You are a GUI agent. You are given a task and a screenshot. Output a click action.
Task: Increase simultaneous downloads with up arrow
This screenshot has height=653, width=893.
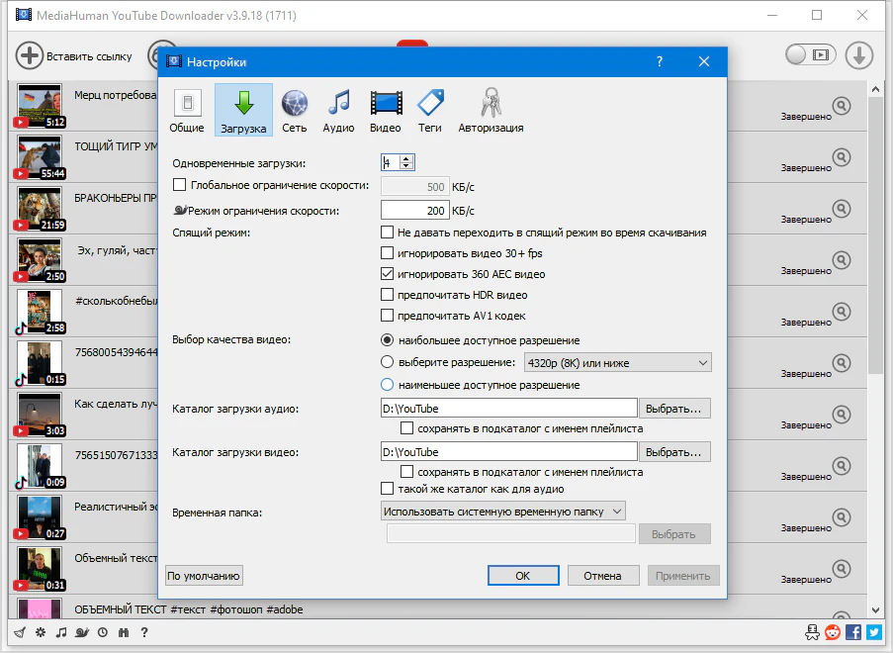pos(406,158)
